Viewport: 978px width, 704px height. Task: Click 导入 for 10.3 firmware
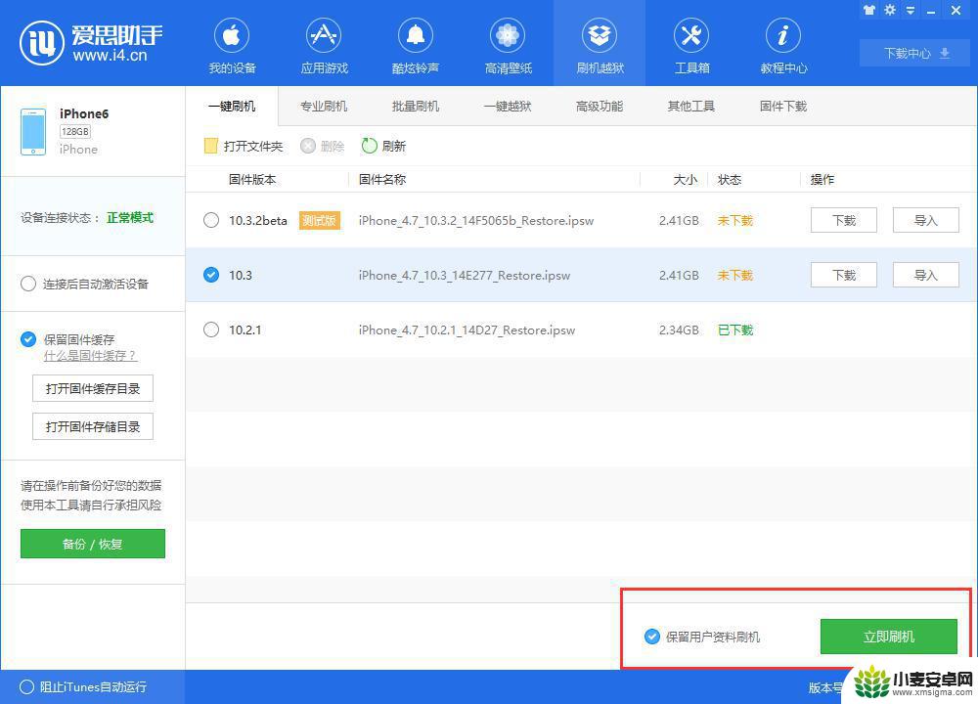(926, 275)
